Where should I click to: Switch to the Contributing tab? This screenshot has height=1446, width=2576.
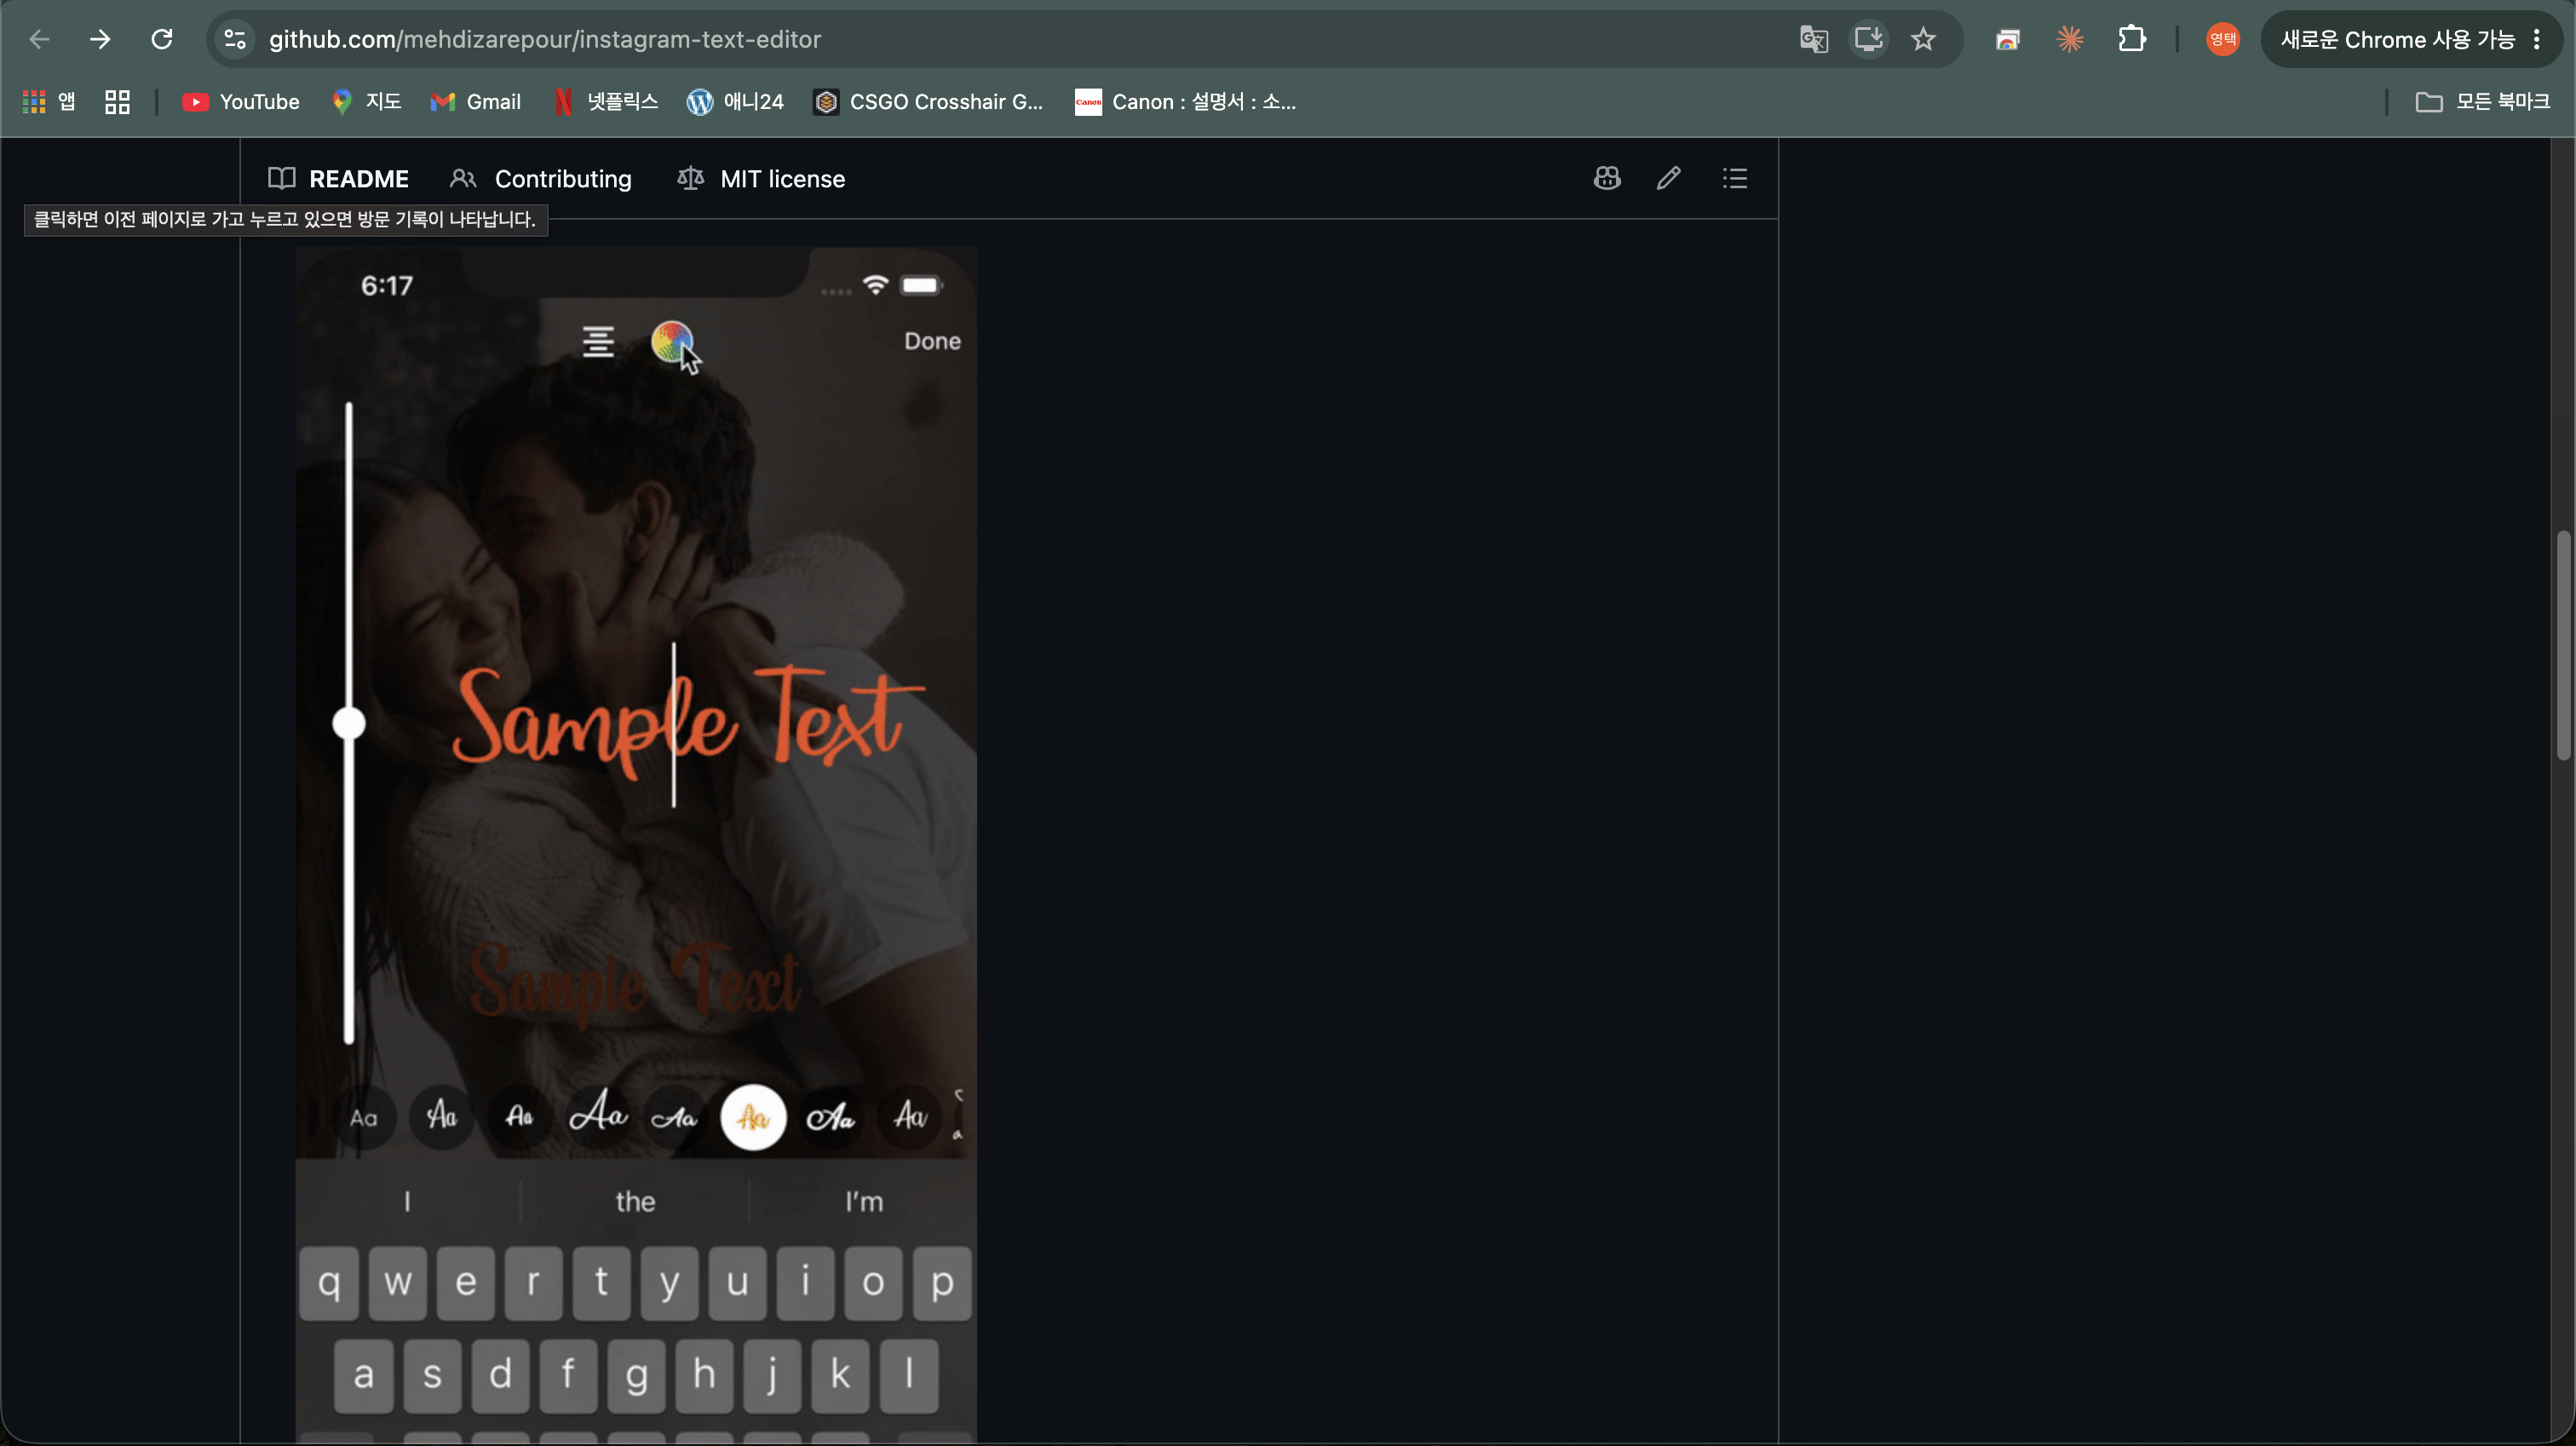(x=541, y=179)
